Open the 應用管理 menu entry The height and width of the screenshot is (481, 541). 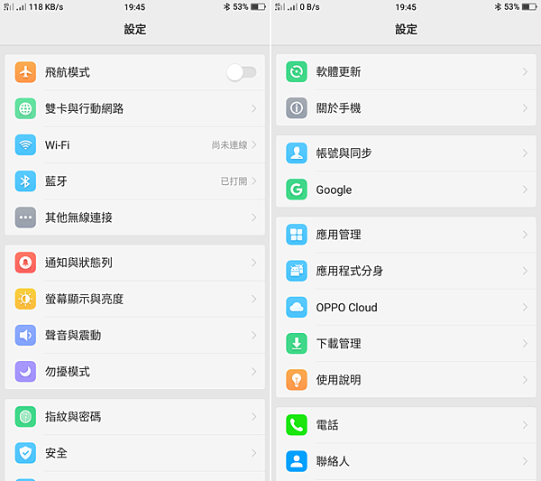pyautogui.click(x=406, y=235)
